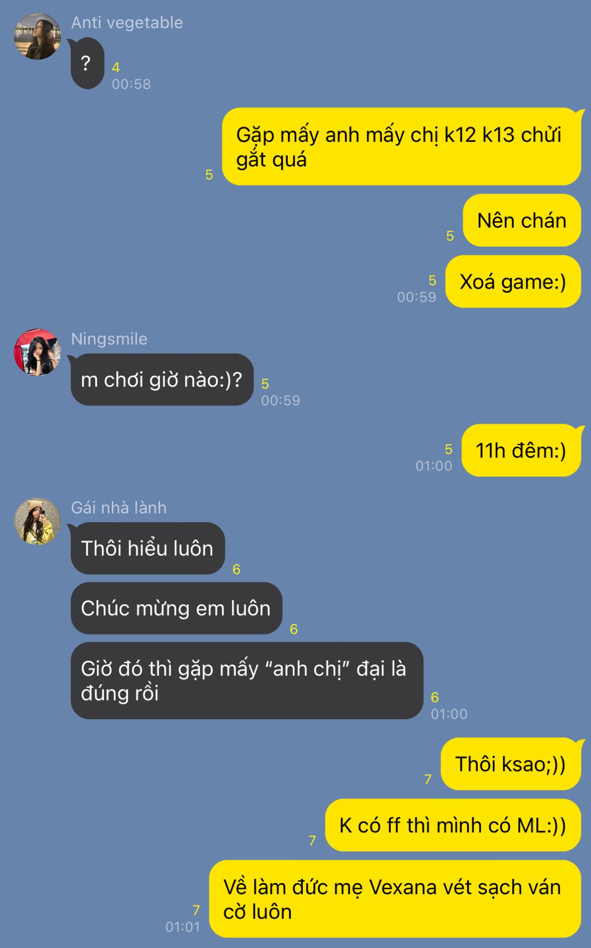Select the 'Chúc mừng em luôn' message
Viewport: 591px width, 948px height.
click(x=176, y=608)
